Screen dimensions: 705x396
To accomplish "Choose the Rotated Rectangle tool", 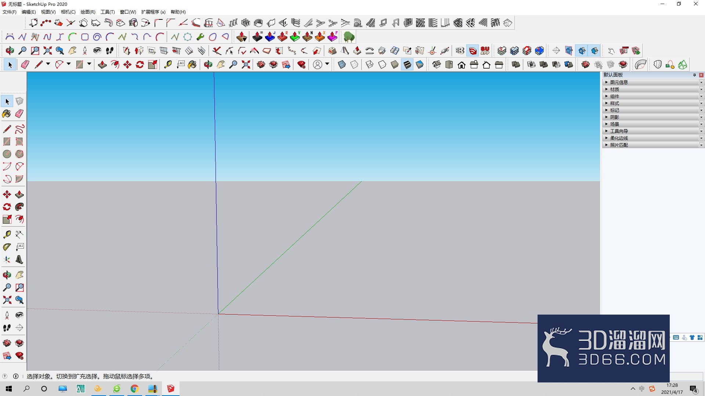I will pyautogui.click(x=19, y=142).
